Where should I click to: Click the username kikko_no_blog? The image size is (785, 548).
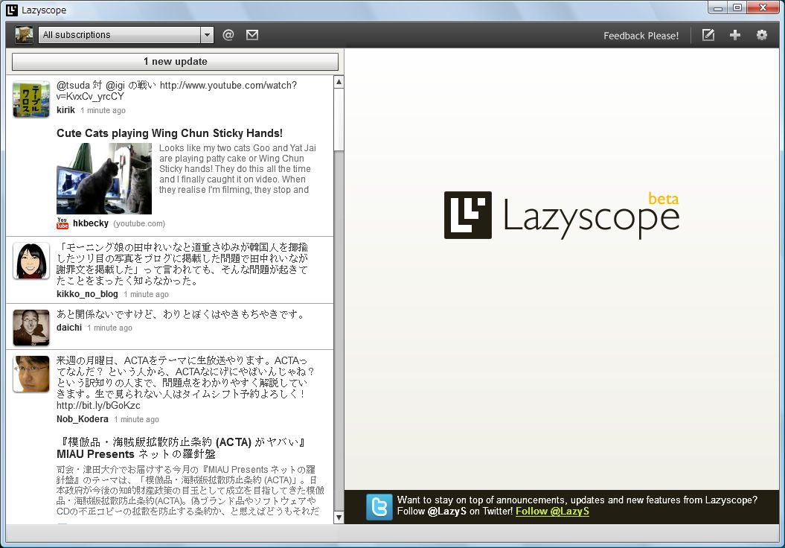click(x=87, y=294)
